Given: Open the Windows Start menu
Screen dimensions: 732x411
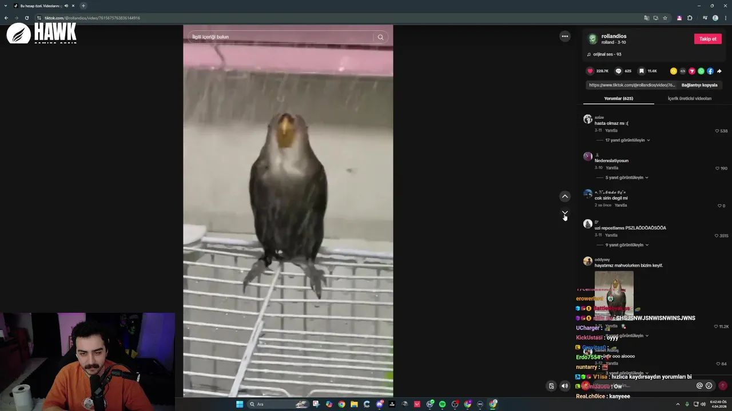Looking at the screenshot, I should pyautogui.click(x=240, y=404).
